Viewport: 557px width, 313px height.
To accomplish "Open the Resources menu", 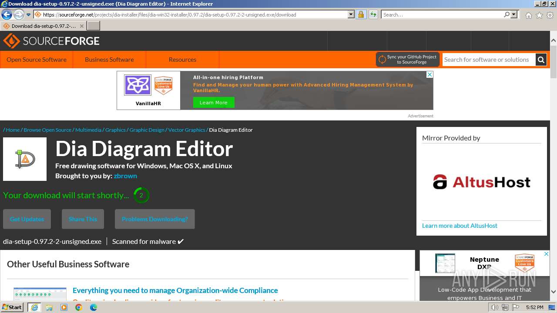I will tap(182, 60).
